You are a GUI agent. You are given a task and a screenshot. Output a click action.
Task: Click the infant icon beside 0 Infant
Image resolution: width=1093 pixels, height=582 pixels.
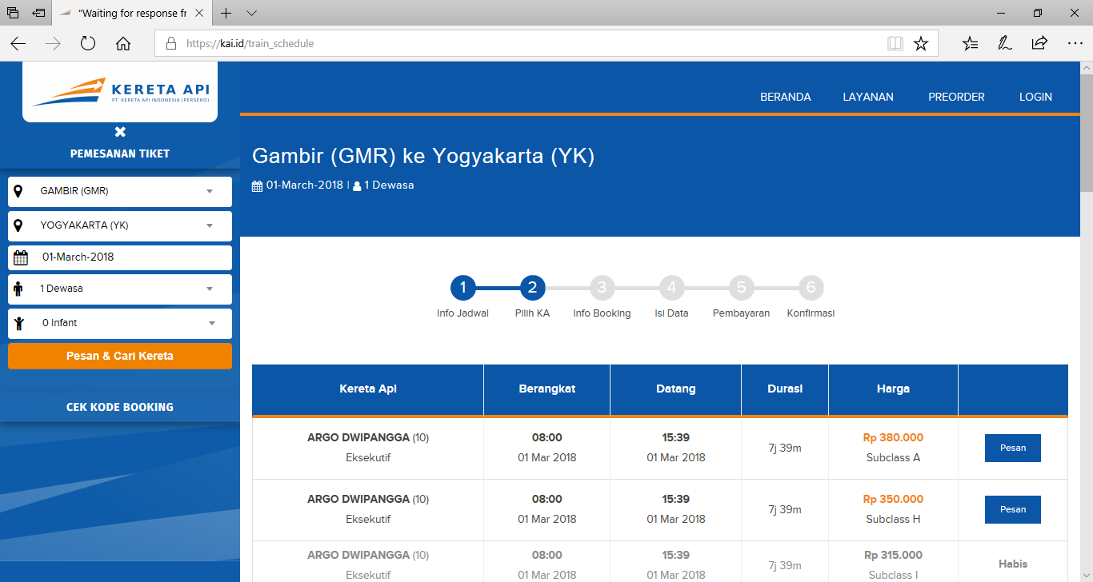tap(19, 323)
